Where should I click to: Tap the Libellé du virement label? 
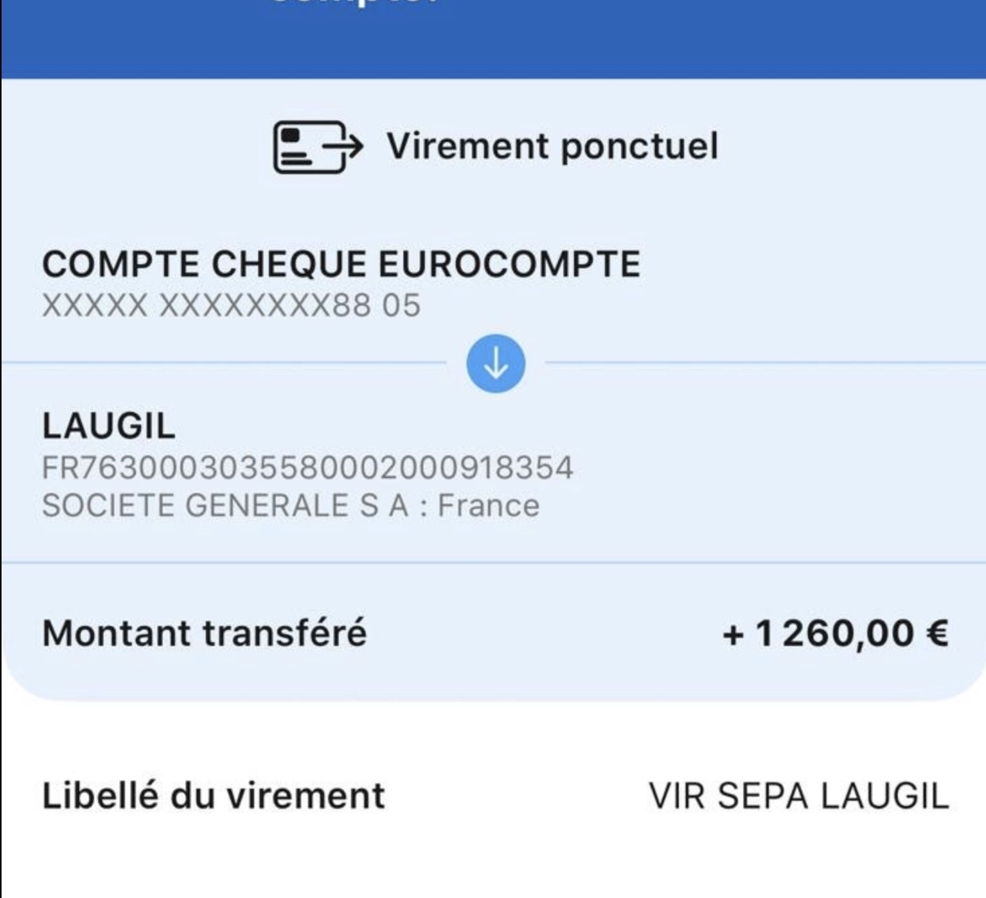(213, 795)
